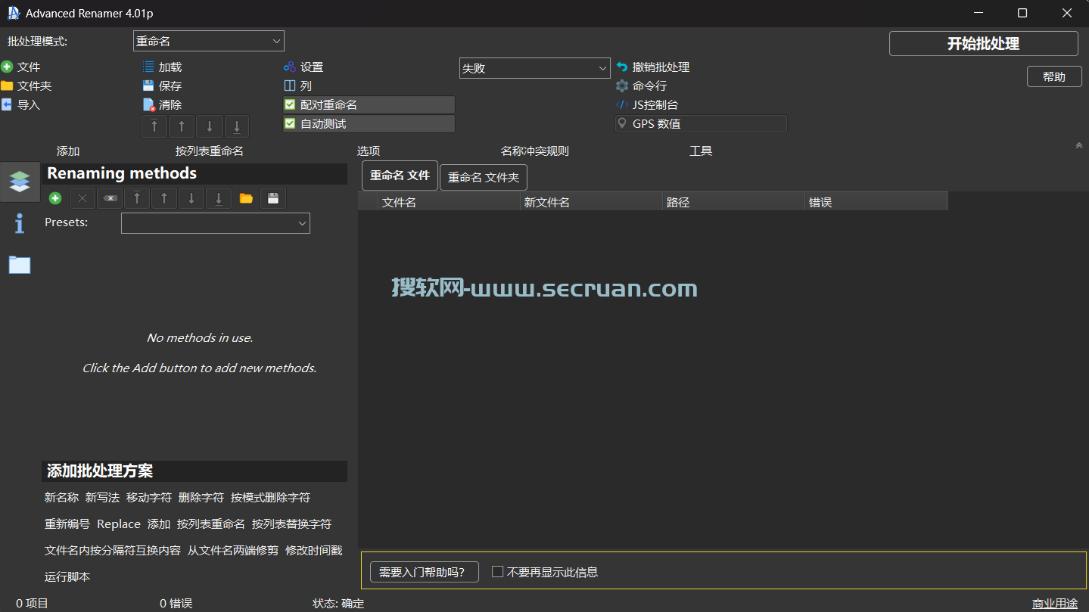This screenshot has height=612, width=1089.
Task: Click the 0 项目 status text
Action: click(x=32, y=604)
